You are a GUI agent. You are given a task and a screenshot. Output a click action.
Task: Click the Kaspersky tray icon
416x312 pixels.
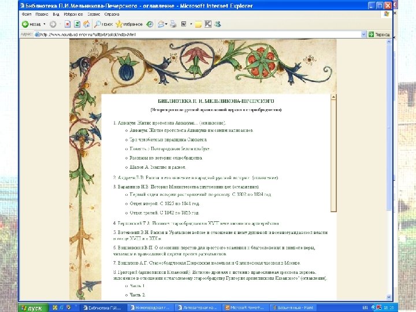coord(379,308)
